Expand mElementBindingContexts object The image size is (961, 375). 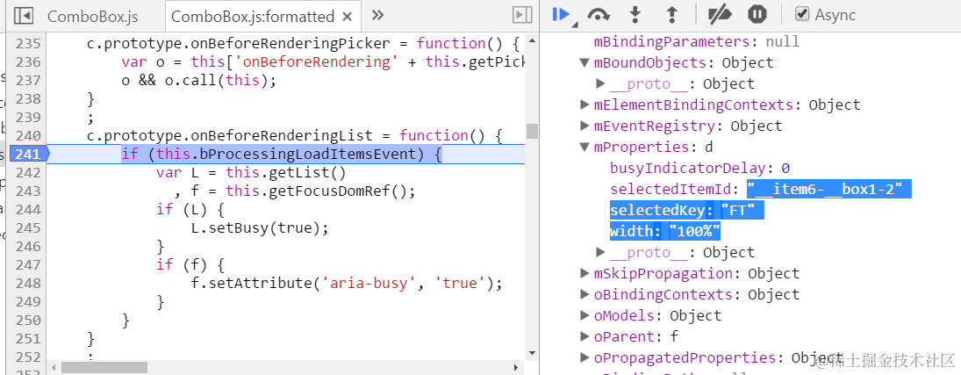584,105
